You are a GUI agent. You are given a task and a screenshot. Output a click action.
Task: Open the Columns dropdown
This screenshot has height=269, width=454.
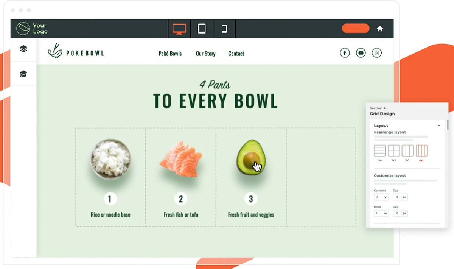[x=381, y=197]
